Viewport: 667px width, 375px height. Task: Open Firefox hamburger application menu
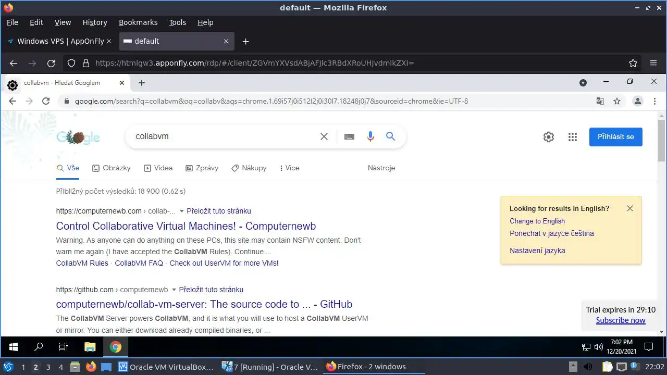pos(653,63)
